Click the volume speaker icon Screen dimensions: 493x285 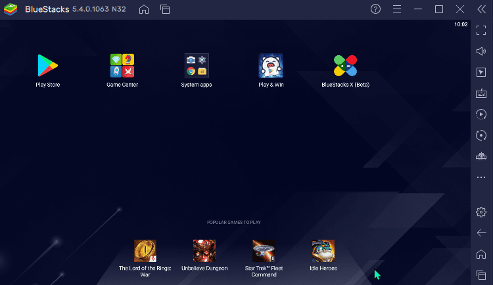(x=481, y=51)
